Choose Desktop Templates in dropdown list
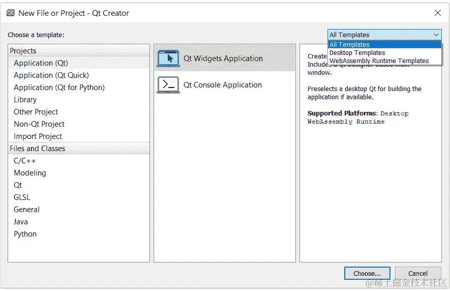The width and height of the screenshot is (450, 291). click(x=384, y=52)
